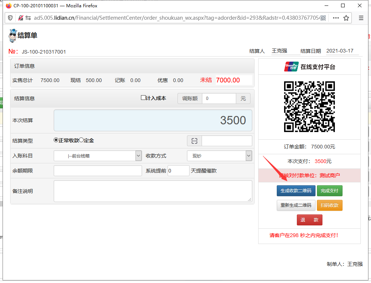
Task: Click the 天提醒催款 label
Action: (x=204, y=171)
